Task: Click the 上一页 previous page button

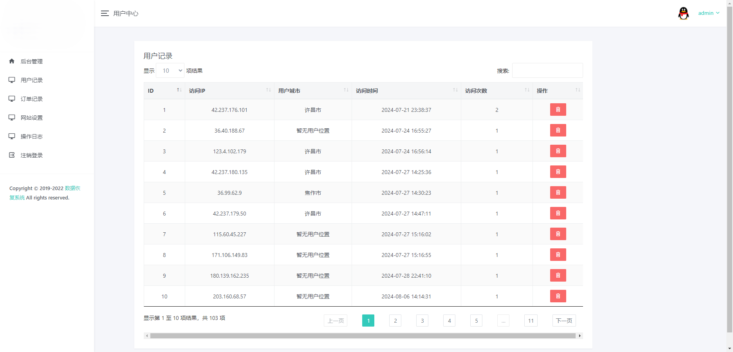Action: pos(336,321)
